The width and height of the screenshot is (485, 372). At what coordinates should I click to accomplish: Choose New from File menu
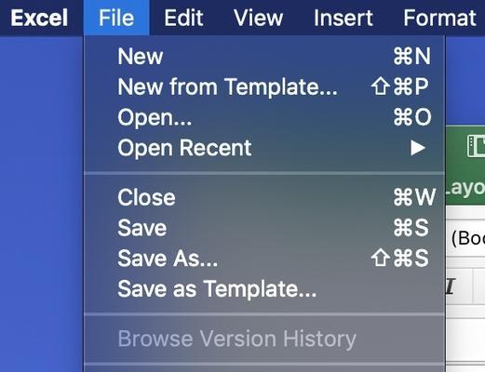264,57
